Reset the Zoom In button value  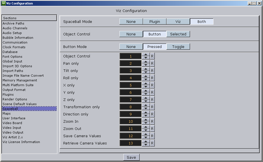(x=152, y=122)
